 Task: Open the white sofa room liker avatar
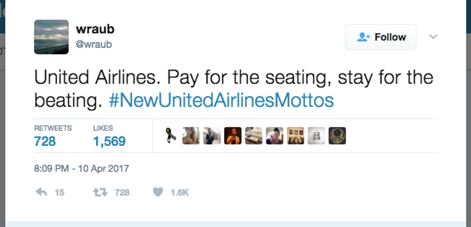(x=253, y=136)
